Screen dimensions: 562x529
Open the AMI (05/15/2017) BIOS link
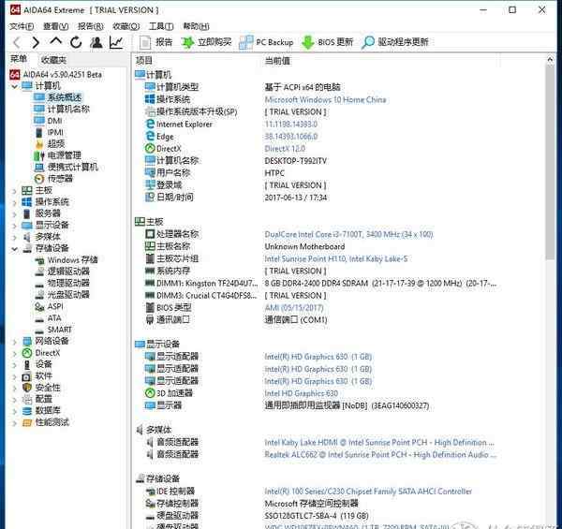(294, 308)
